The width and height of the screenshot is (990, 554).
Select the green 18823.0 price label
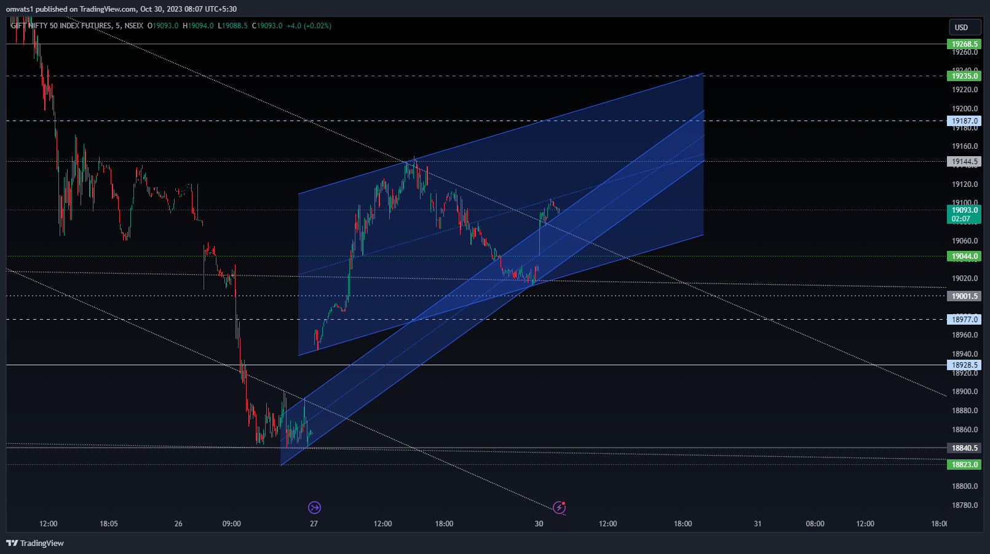tap(964, 465)
